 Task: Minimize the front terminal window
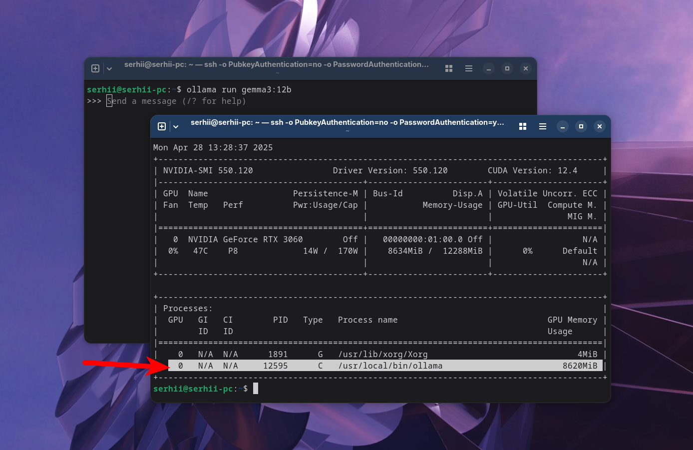coord(563,126)
